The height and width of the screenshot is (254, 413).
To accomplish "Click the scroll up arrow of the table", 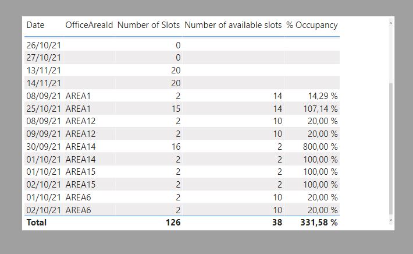I will coord(391,23).
